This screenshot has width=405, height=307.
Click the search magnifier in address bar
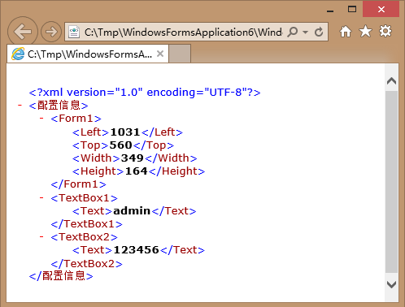292,32
